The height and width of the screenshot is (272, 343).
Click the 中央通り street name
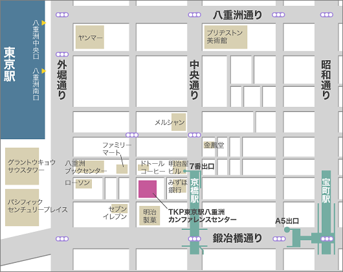pyautogui.click(x=194, y=80)
